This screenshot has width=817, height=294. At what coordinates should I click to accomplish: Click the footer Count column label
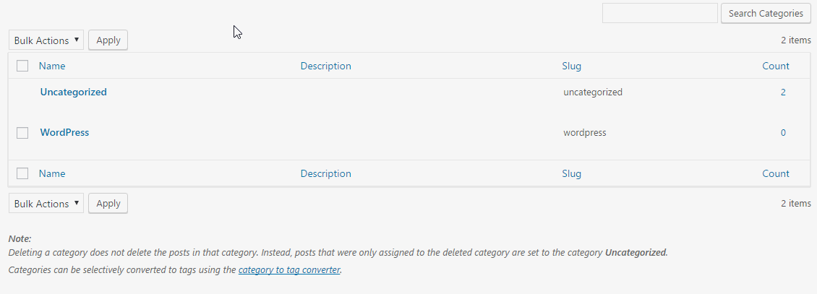[x=776, y=173]
